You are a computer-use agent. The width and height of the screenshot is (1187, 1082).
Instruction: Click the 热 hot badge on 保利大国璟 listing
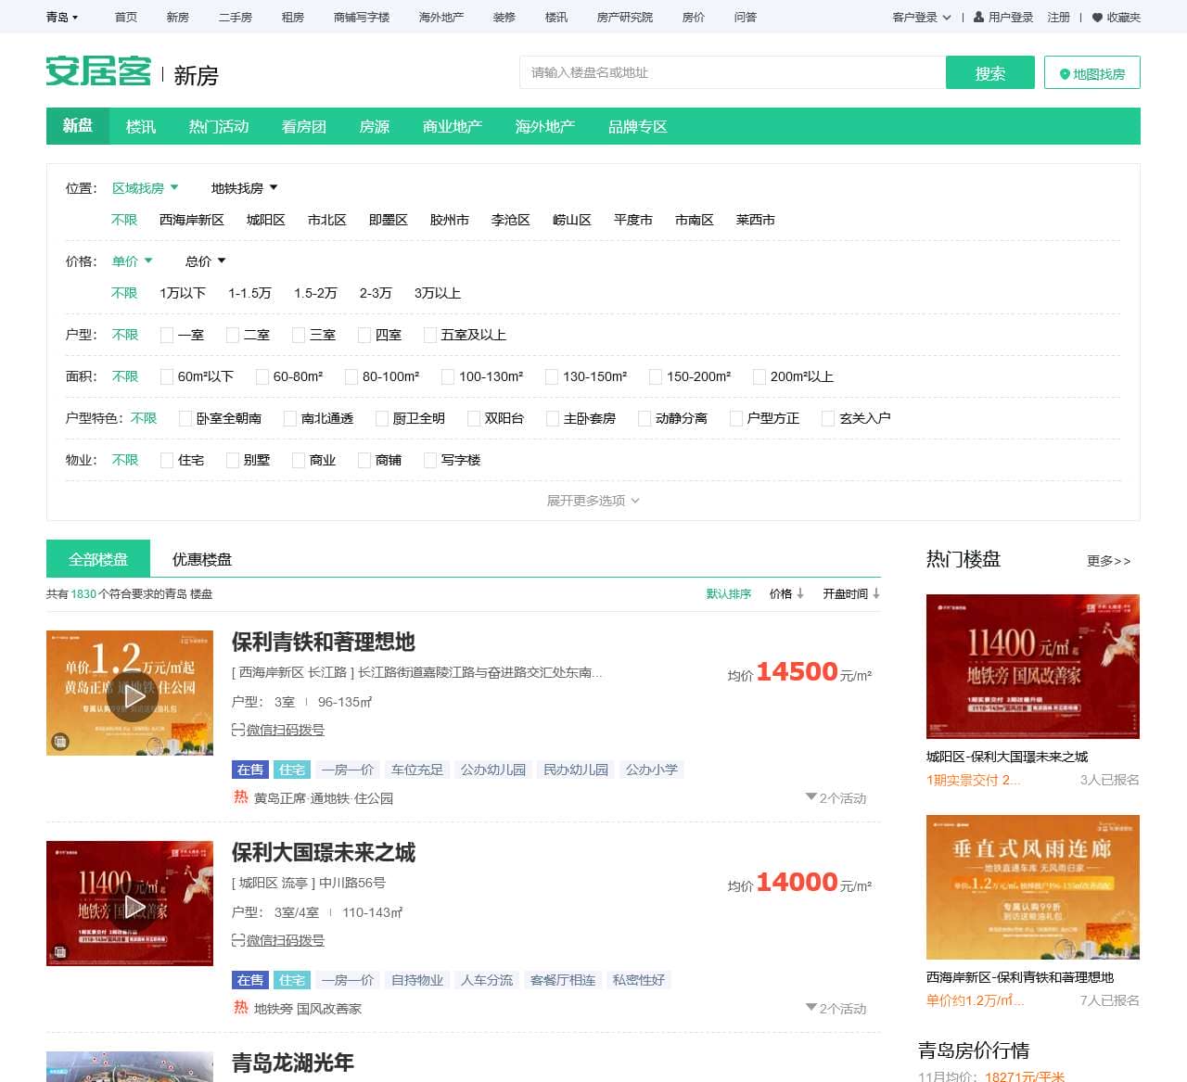pyautogui.click(x=240, y=1009)
